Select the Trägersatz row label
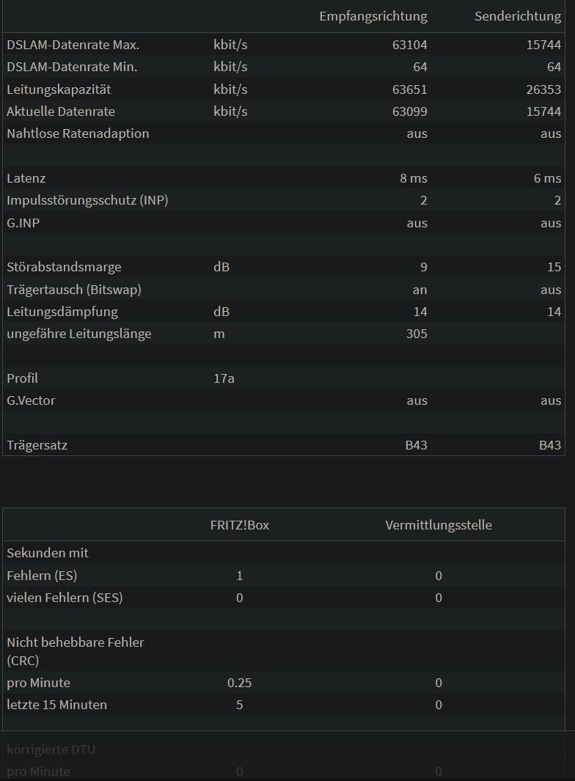This screenshot has width=575, height=781. (x=37, y=445)
